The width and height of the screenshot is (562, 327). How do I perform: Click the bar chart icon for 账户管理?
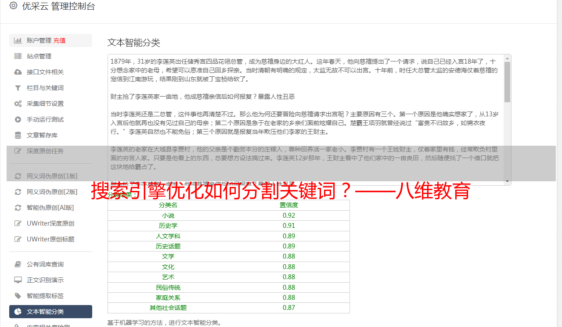click(18, 40)
